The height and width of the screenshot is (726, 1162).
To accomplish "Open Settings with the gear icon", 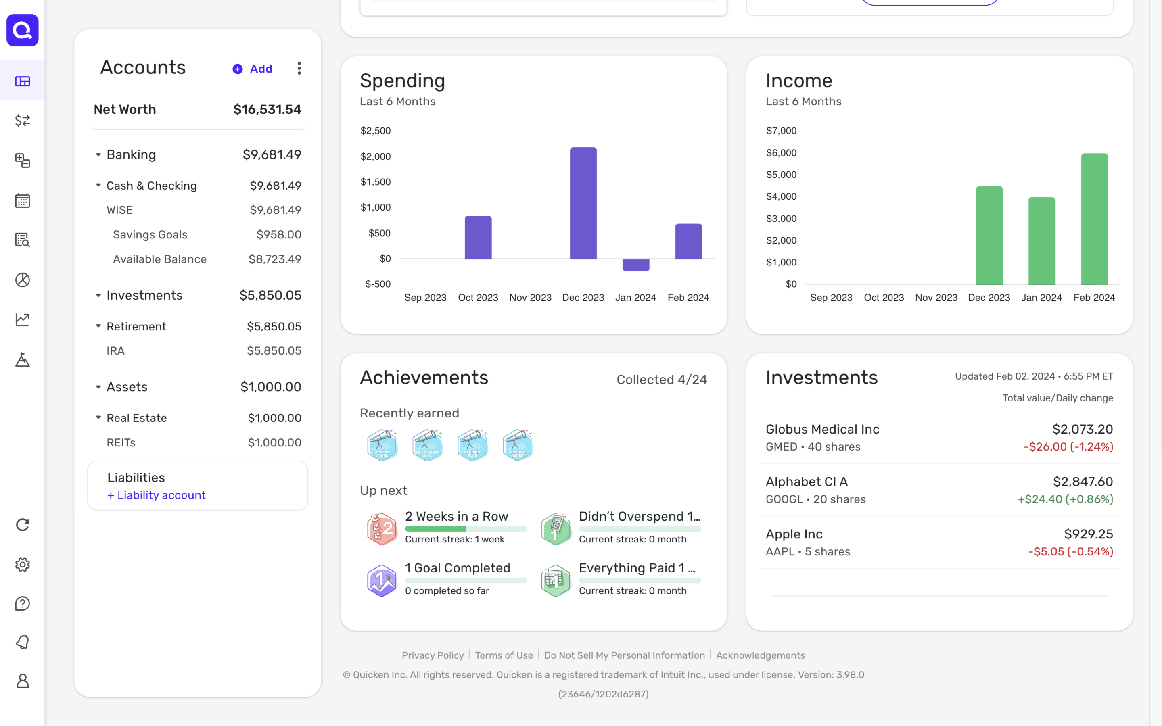I will (x=22, y=564).
